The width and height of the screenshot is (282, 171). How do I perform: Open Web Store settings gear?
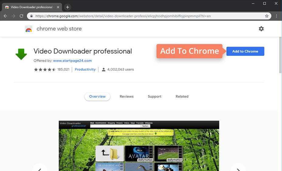[x=261, y=29]
